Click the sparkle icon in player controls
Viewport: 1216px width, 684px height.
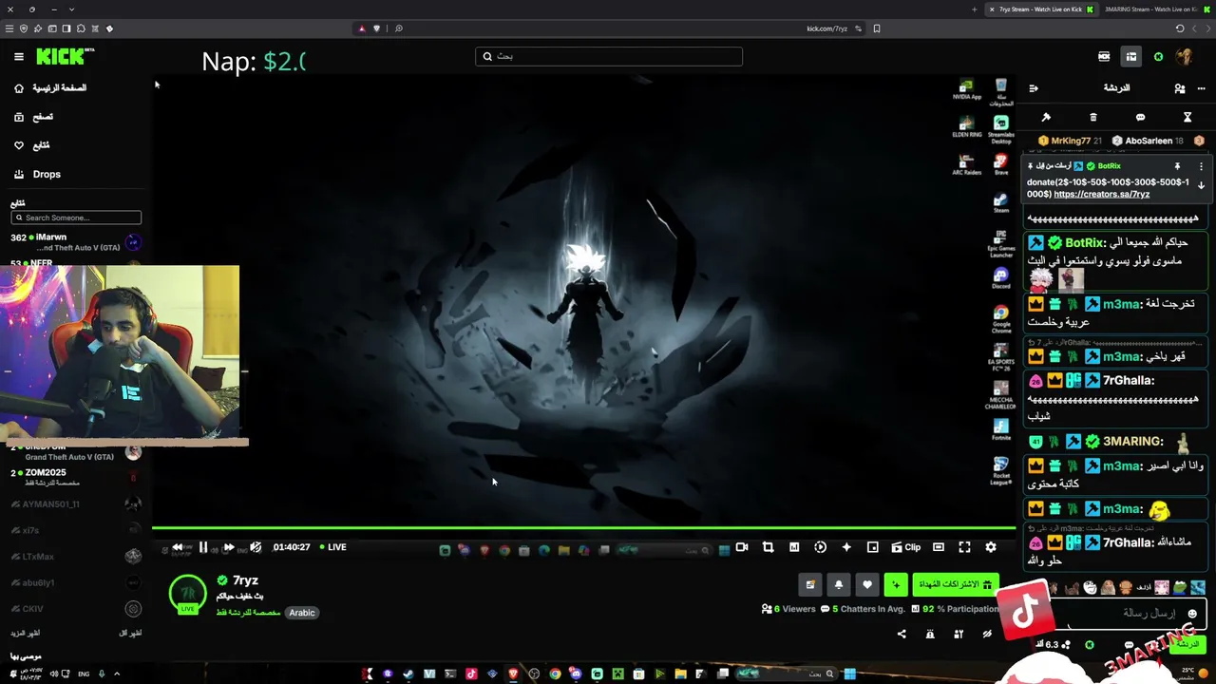(x=846, y=547)
